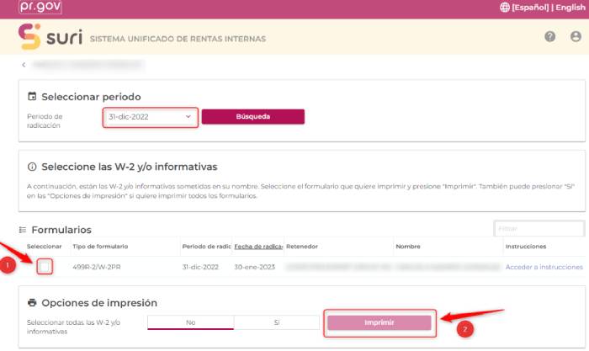The width and height of the screenshot is (589, 351).
Task: Click the 30-ene-2023 date cell
Action: coord(255,267)
